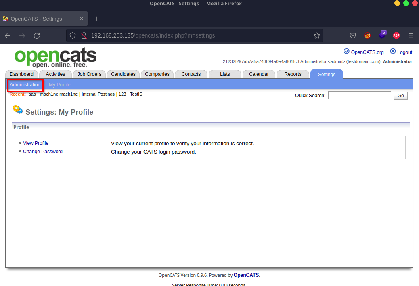419x286 pixels.
Task: Click the My Profile sub-menu link
Action: coord(60,85)
